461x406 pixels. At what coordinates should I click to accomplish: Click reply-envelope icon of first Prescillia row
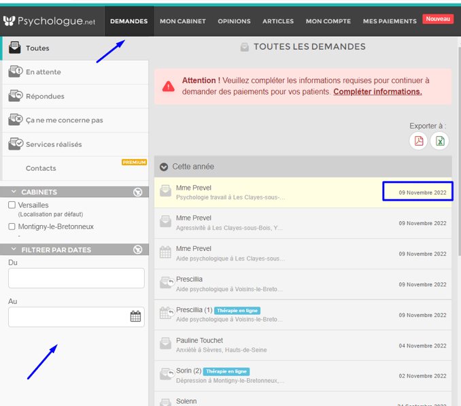pyautogui.click(x=167, y=282)
